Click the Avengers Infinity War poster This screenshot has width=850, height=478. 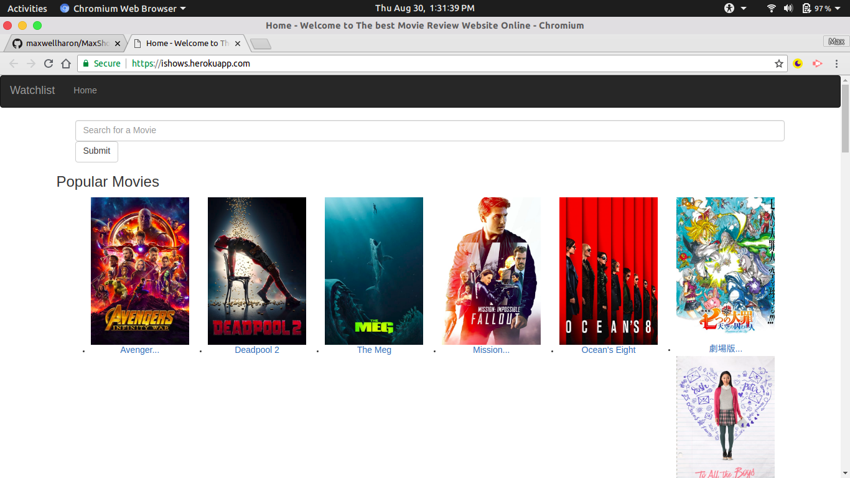point(140,271)
